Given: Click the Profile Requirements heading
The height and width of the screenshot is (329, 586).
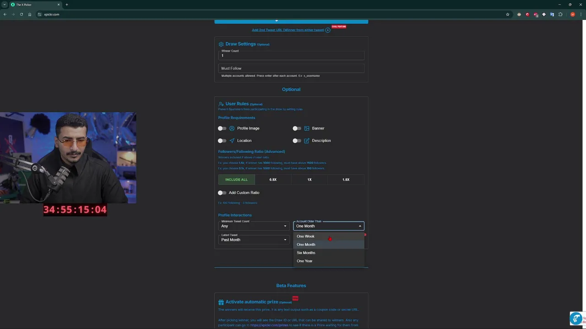Looking at the screenshot, I should pyautogui.click(x=237, y=118).
